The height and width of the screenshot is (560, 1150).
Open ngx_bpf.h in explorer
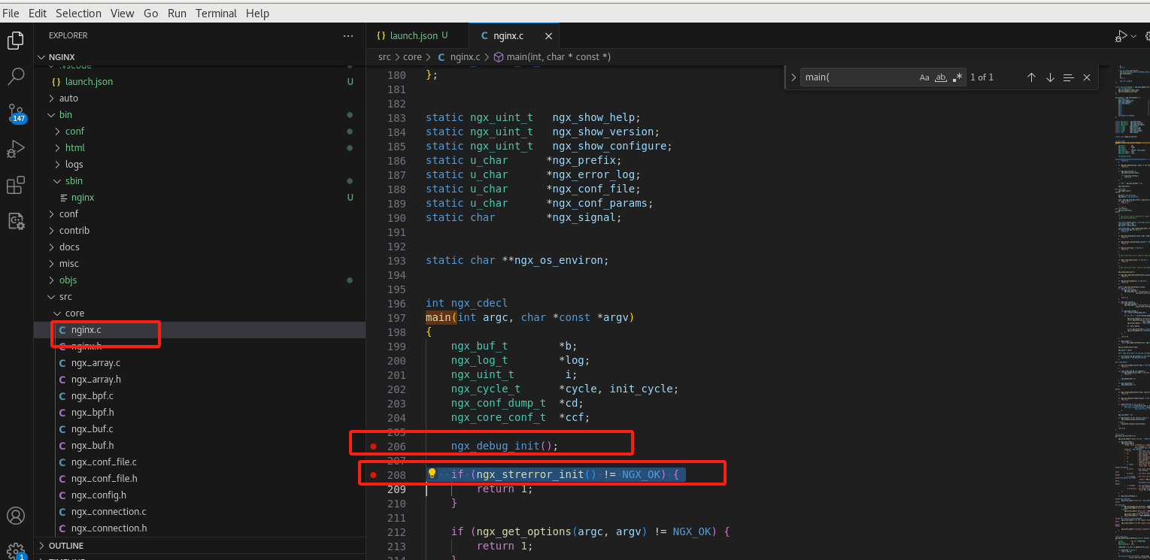[199, 412]
